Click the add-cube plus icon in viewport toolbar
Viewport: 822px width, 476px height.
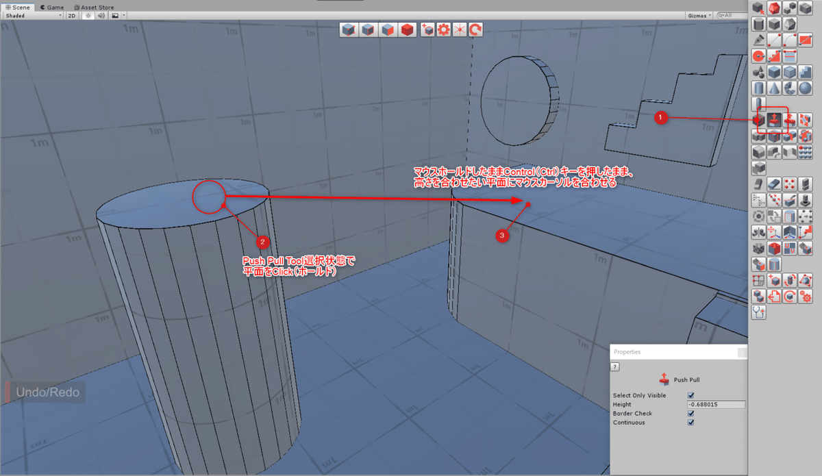[428, 29]
